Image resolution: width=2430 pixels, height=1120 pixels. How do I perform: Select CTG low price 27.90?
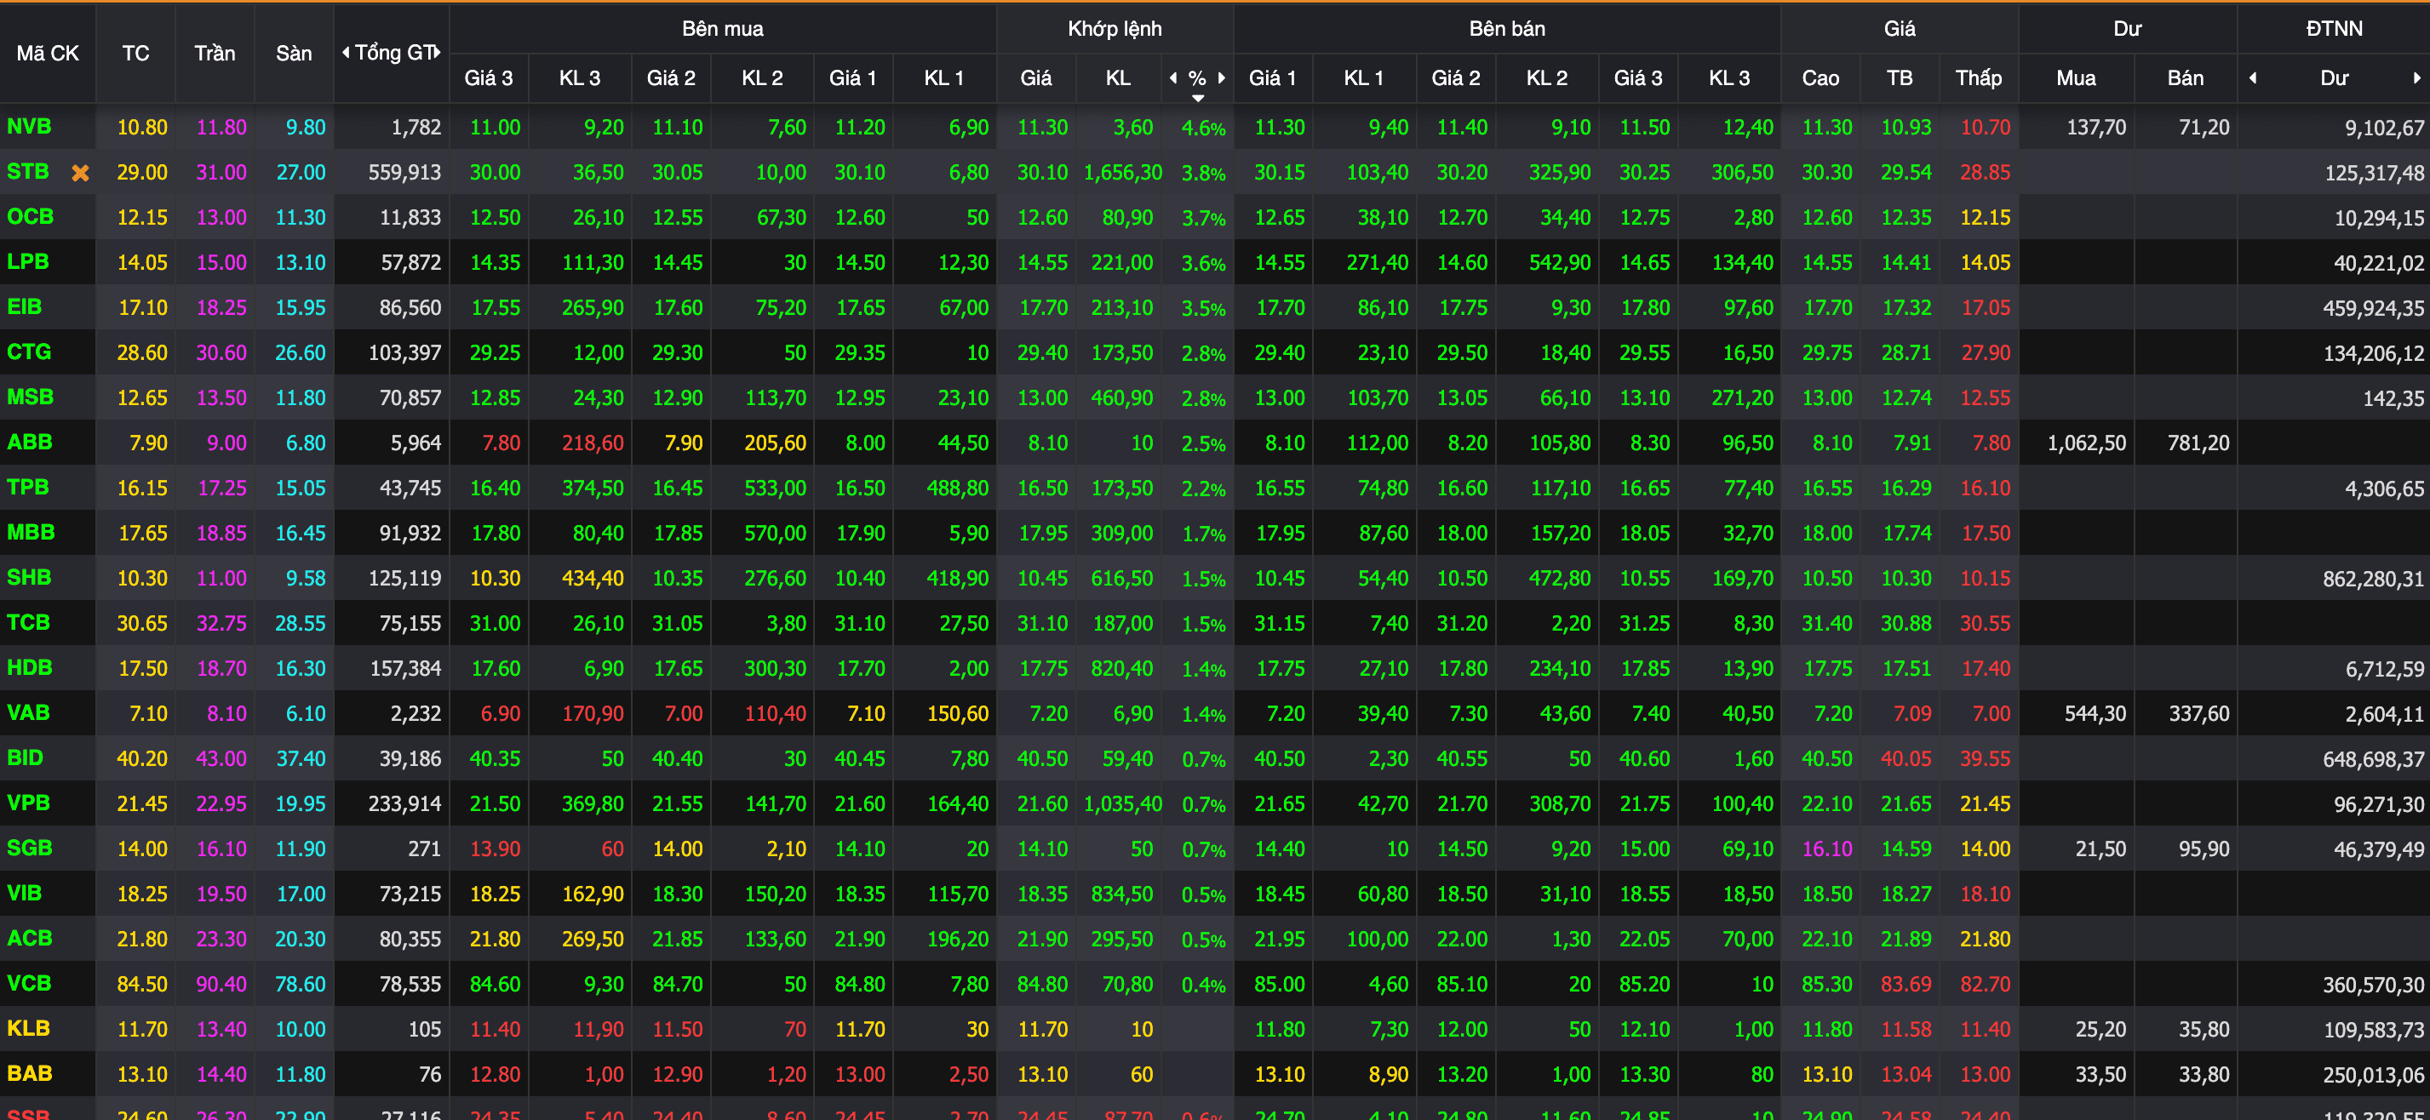tap(1986, 353)
